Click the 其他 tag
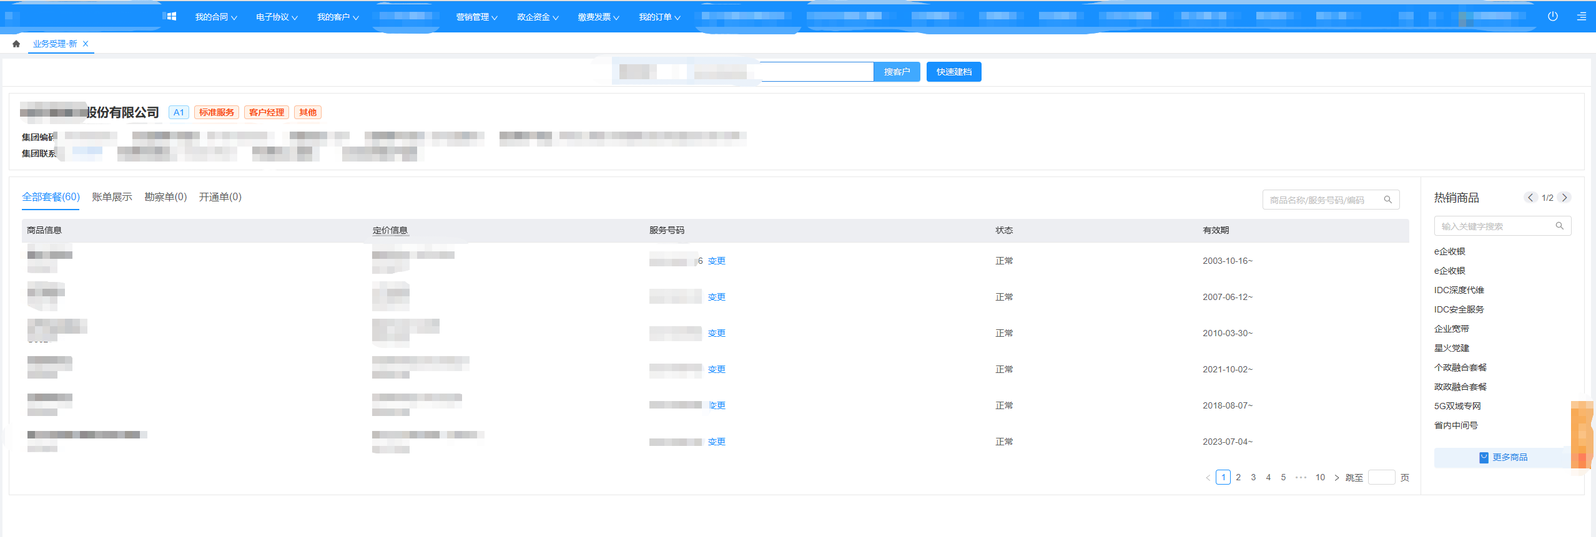This screenshot has width=1596, height=537. coord(308,112)
